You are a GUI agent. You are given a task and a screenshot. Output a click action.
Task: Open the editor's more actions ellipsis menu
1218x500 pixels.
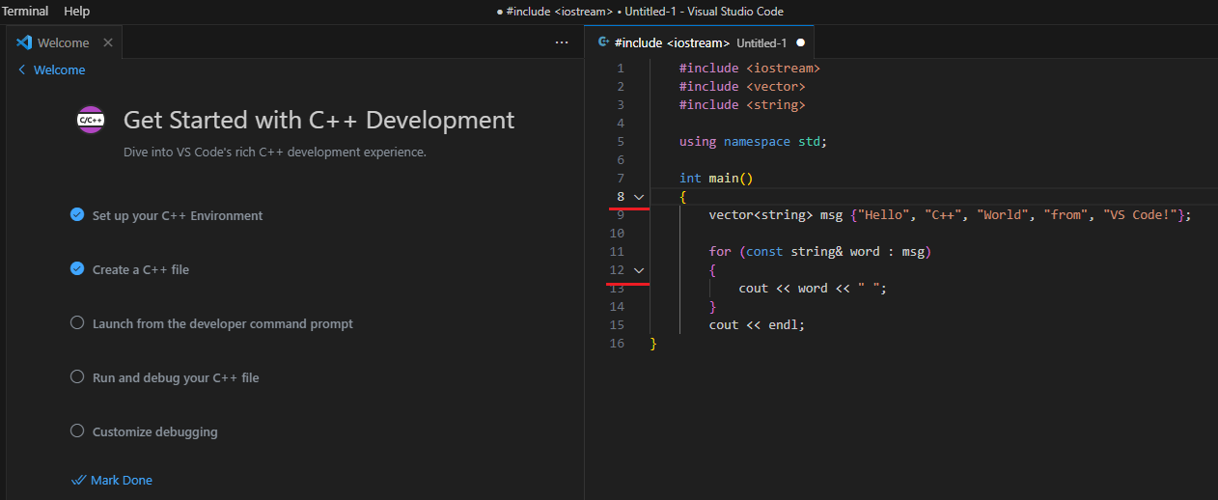point(562,42)
